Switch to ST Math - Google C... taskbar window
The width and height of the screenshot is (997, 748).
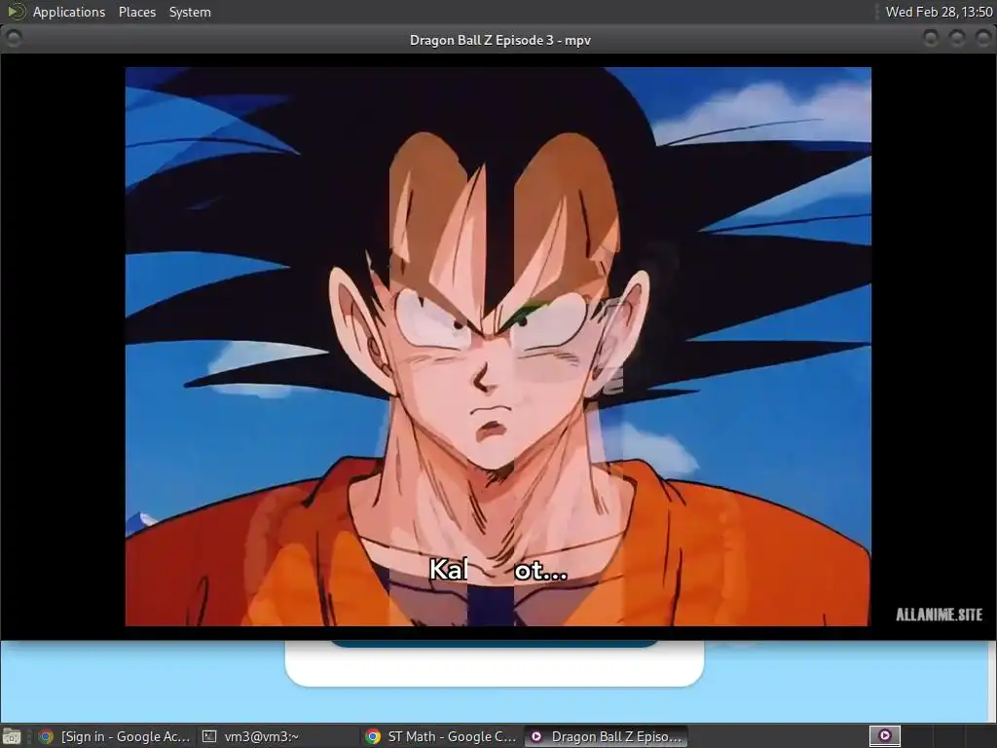click(441, 736)
